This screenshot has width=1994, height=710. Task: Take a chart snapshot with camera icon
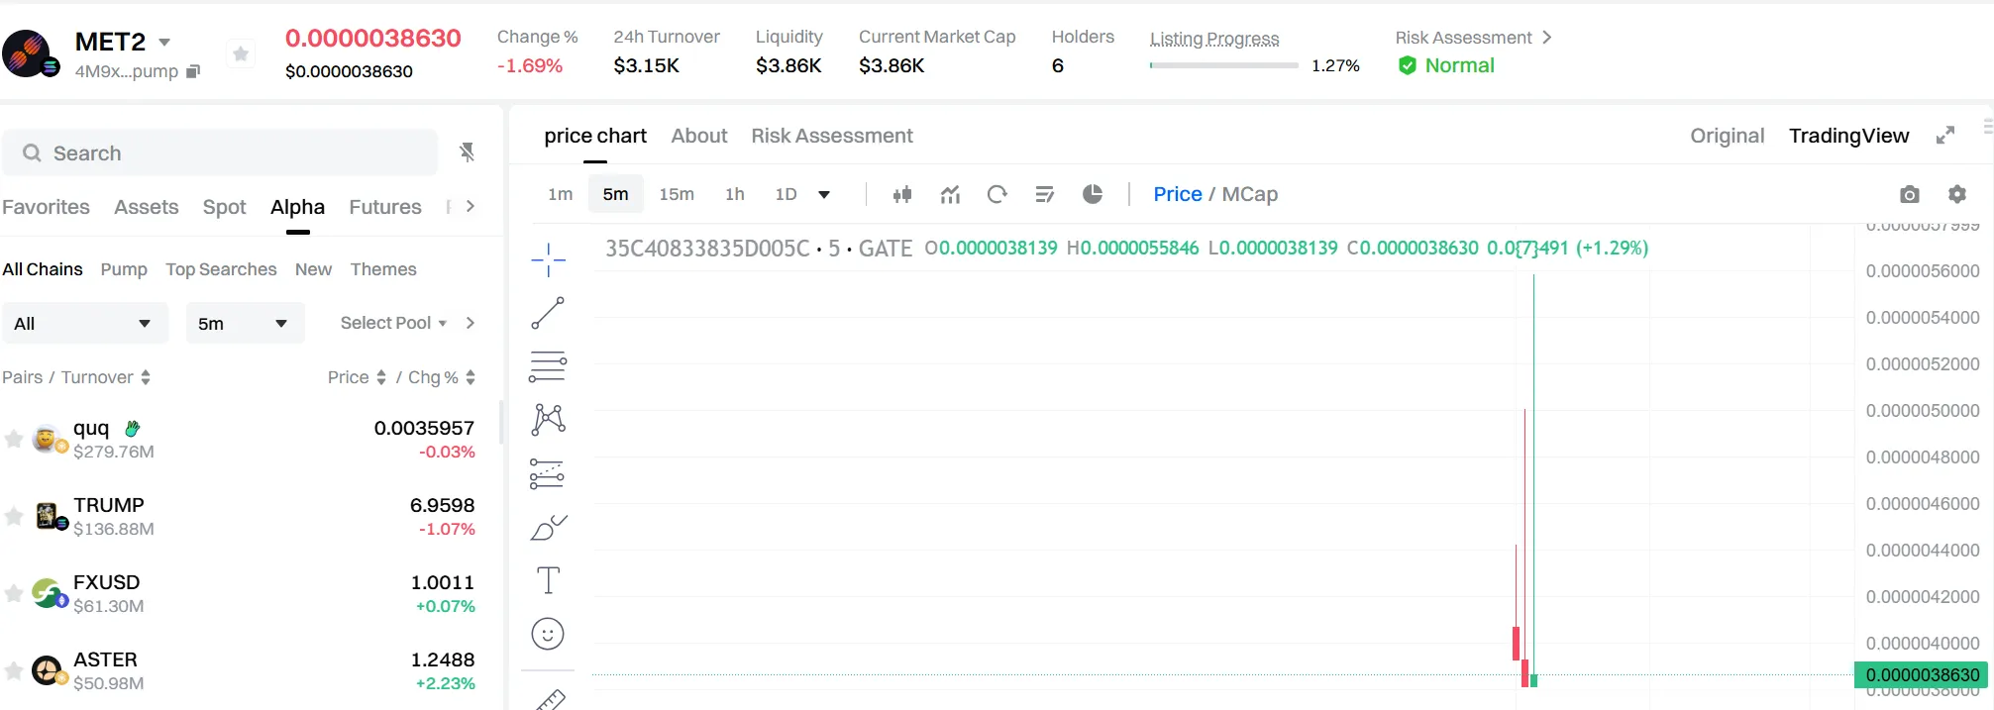1909,194
